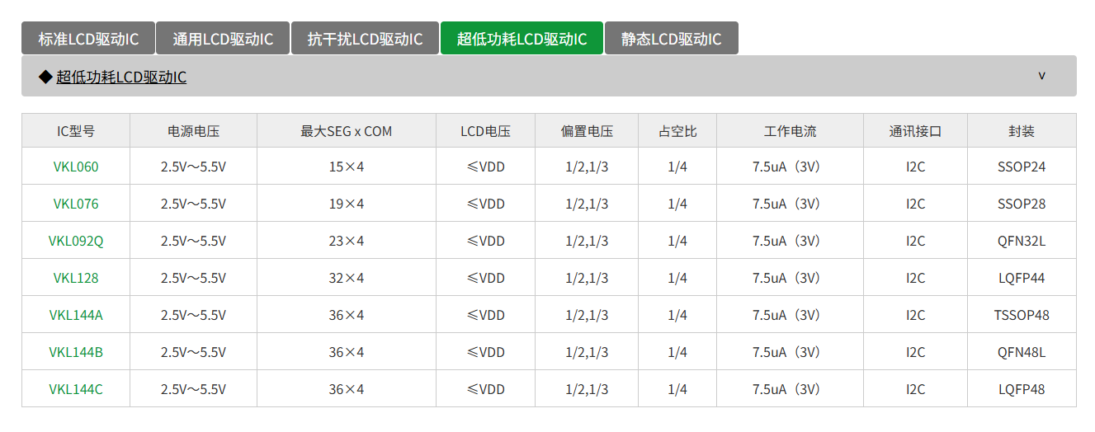Switch to the 静态LCD驱动IC tab
1095x432 pixels.
671,39
